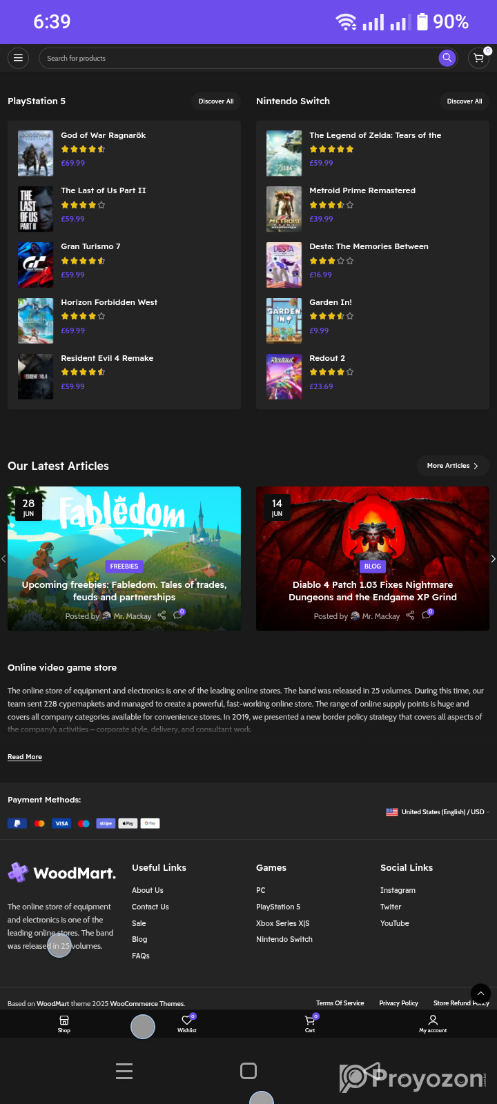Tap the scroll-to-top arrow button

tap(480, 994)
